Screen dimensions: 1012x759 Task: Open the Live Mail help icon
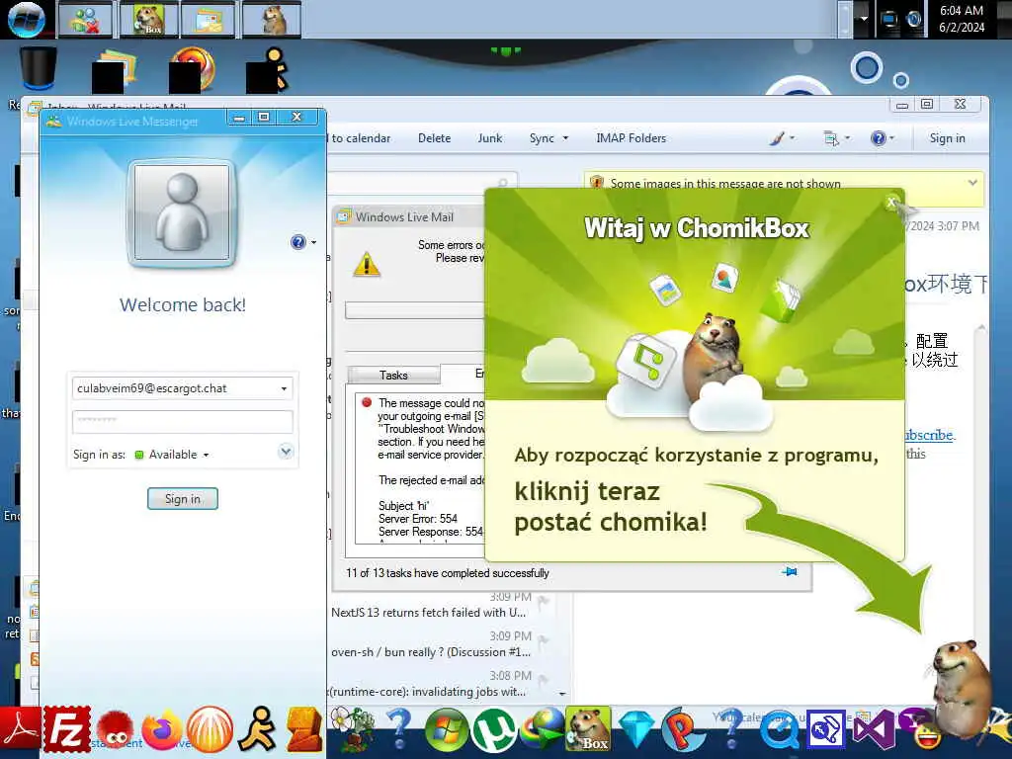[x=882, y=138]
